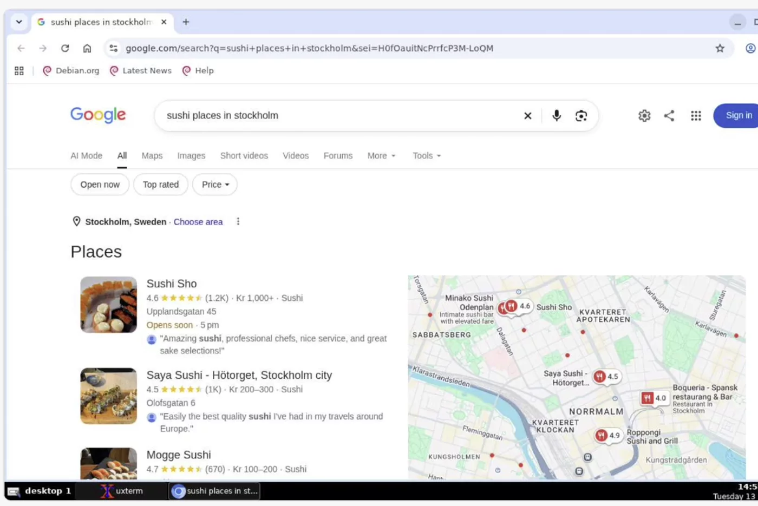Screen dimensions: 758x506
Task: Start voice search with microphone icon
Action: click(557, 115)
